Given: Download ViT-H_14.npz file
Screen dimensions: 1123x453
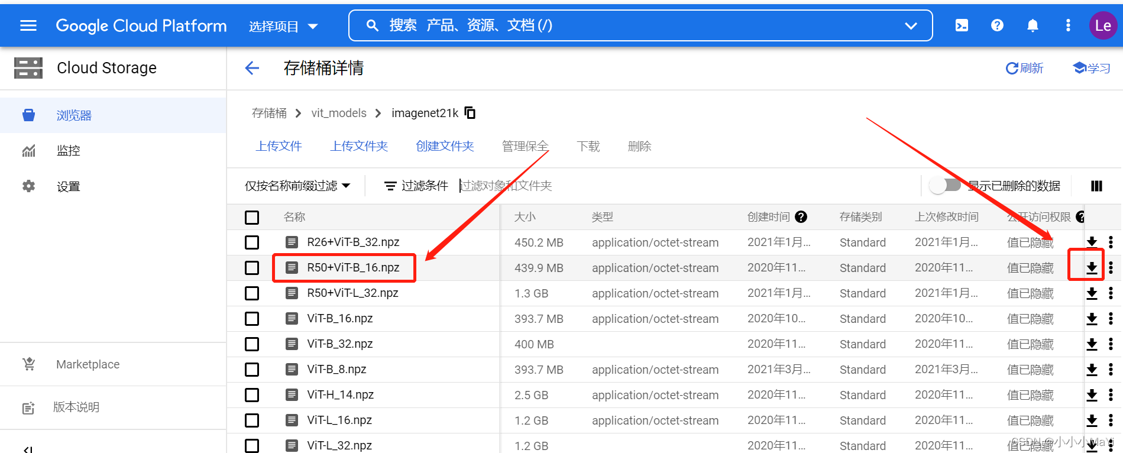Looking at the screenshot, I should click(1092, 395).
